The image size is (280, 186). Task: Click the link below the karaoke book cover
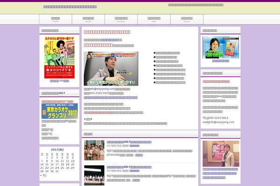(x=59, y=81)
